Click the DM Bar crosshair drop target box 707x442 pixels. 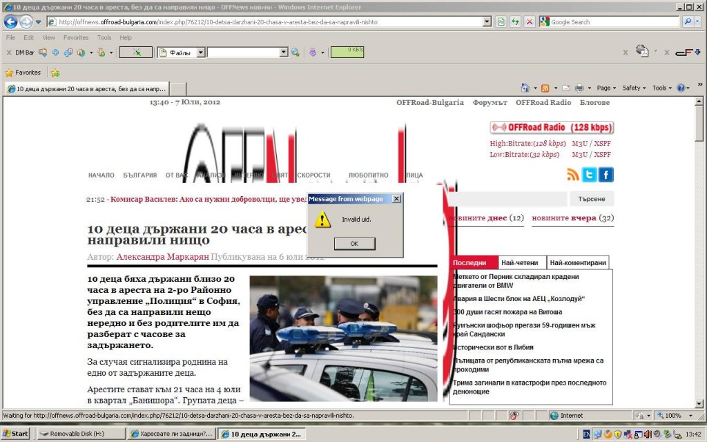pos(136,52)
